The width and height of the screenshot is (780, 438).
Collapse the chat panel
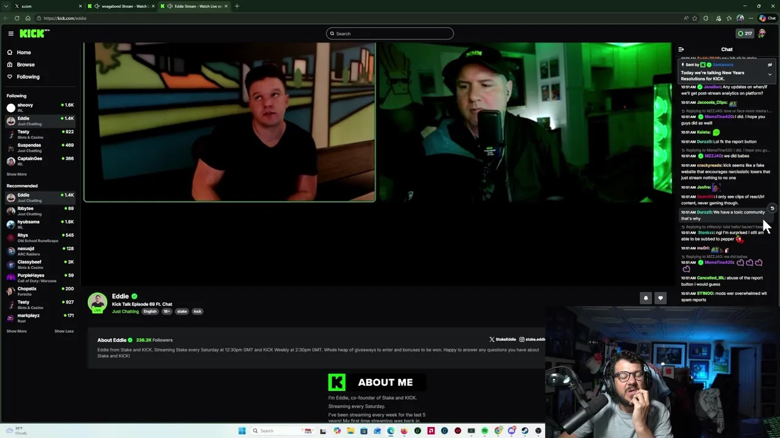[x=681, y=49]
